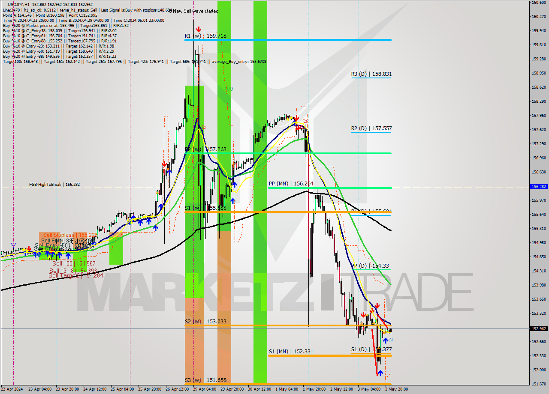Click the 1 May 20:00 time label
Screen dimensions: 549x394
[x=314, y=389]
